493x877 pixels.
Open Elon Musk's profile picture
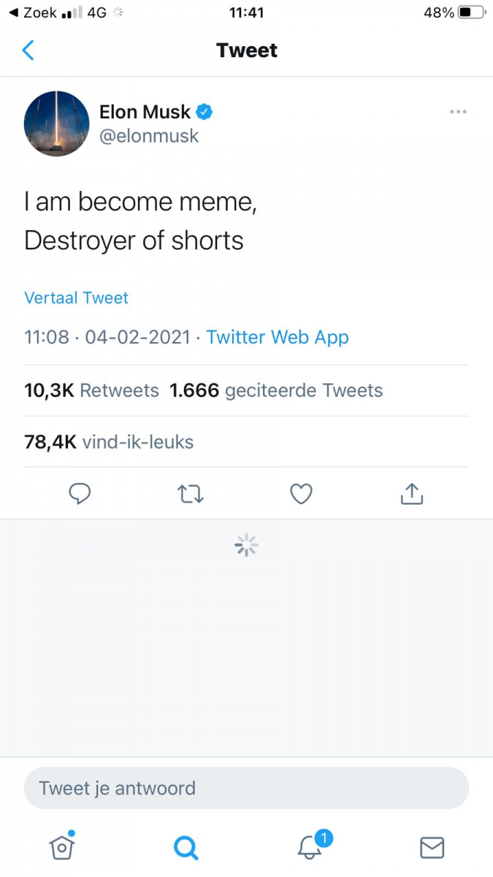(56, 123)
